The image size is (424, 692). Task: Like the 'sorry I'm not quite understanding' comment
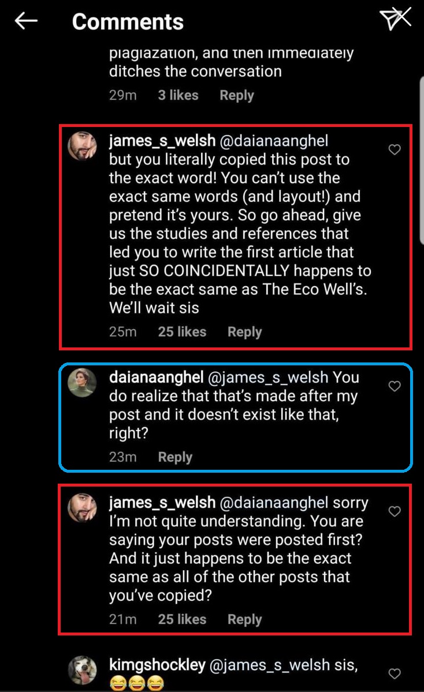[395, 511]
